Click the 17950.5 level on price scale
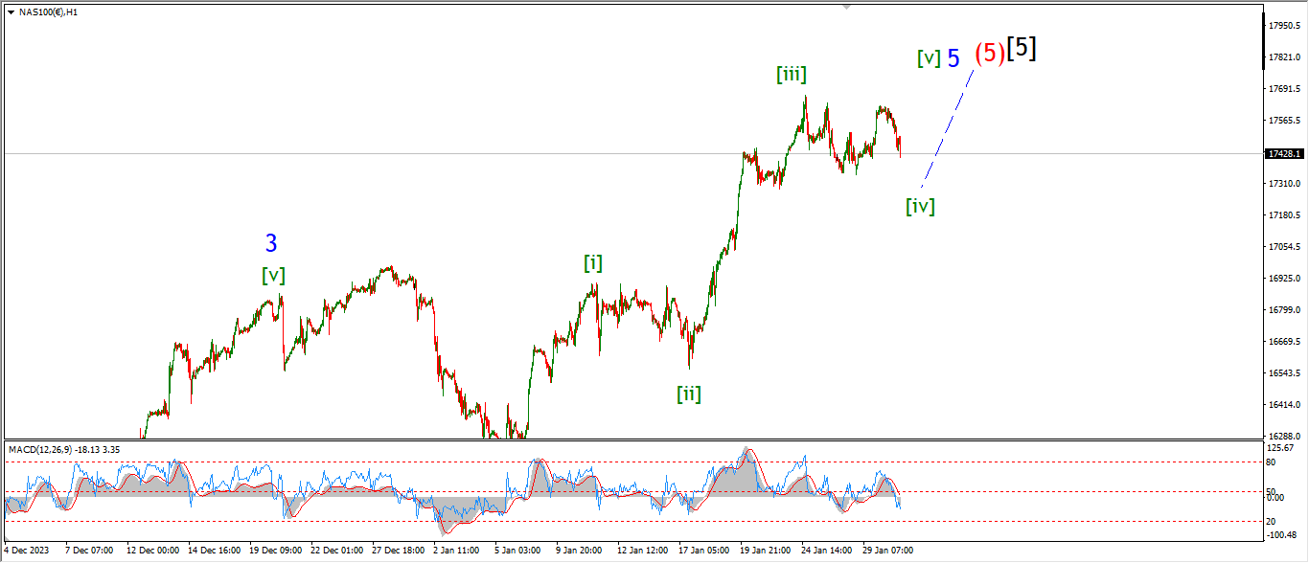This screenshot has width=1309, height=563. click(1284, 26)
